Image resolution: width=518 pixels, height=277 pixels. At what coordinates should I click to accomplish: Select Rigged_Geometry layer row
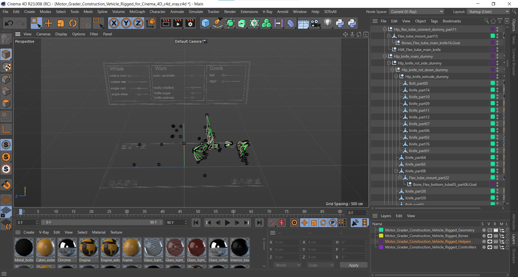click(x=430, y=230)
